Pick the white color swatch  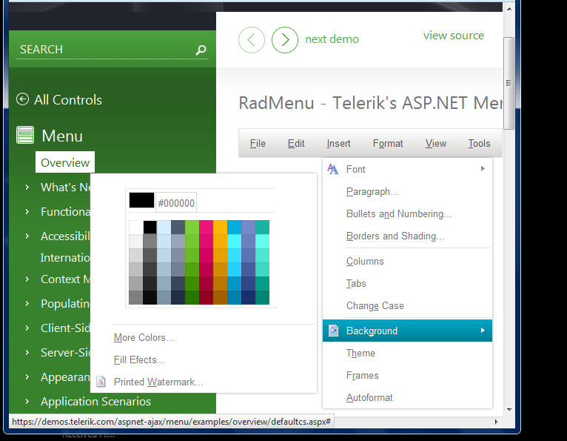pos(136,227)
